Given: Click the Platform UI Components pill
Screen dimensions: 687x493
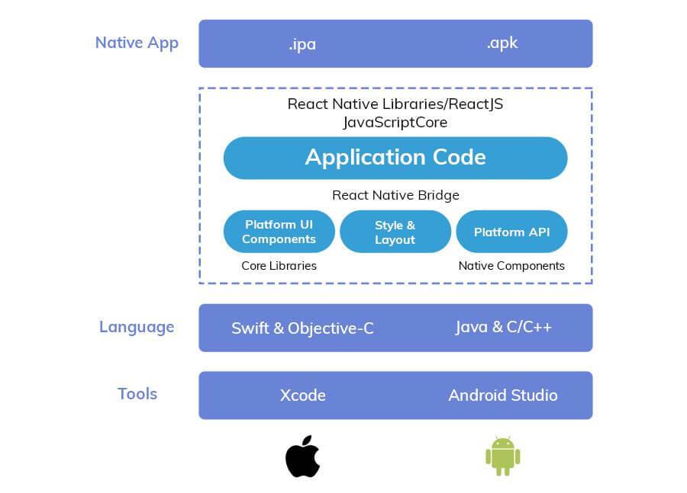Looking at the screenshot, I should pos(279,232).
